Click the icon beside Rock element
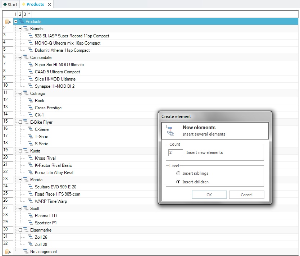Screen dimensions: 300x256 coord(31,100)
